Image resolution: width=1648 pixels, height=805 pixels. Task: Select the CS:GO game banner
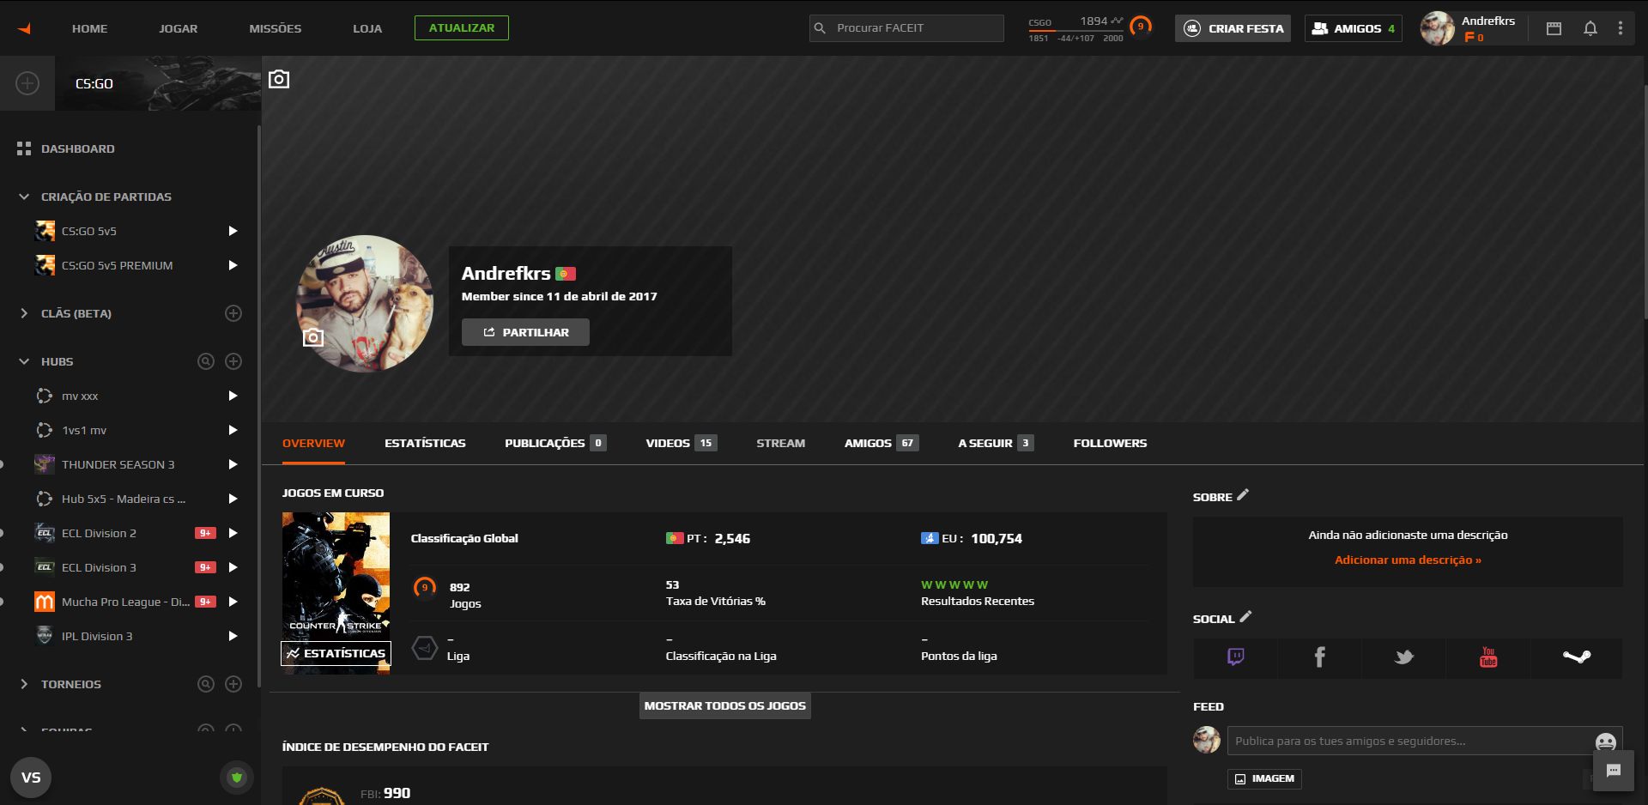(158, 83)
